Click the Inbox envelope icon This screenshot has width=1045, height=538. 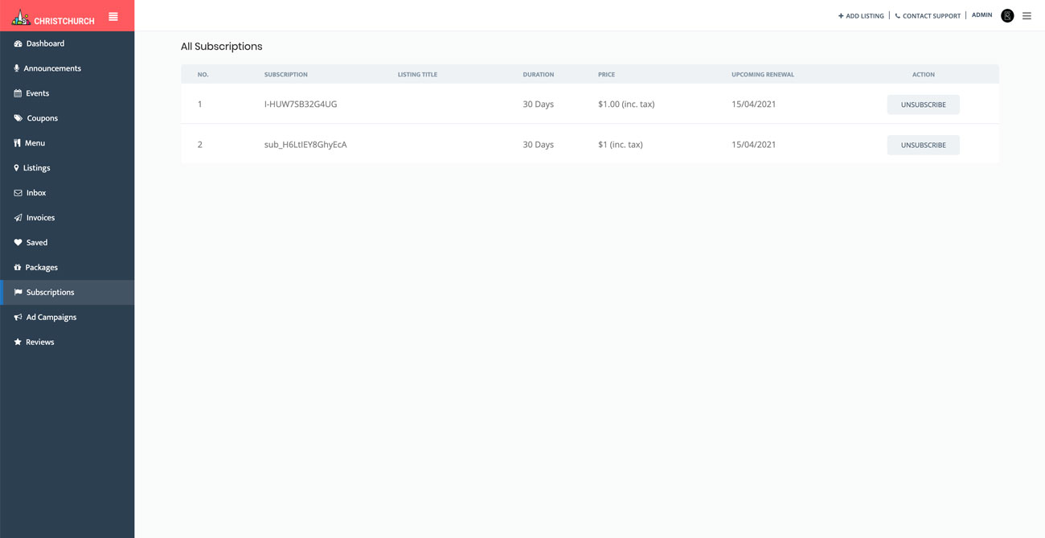click(x=18, y=193)
